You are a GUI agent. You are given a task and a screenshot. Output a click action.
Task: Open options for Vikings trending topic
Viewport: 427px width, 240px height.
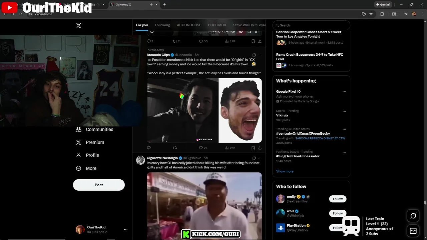344,111
